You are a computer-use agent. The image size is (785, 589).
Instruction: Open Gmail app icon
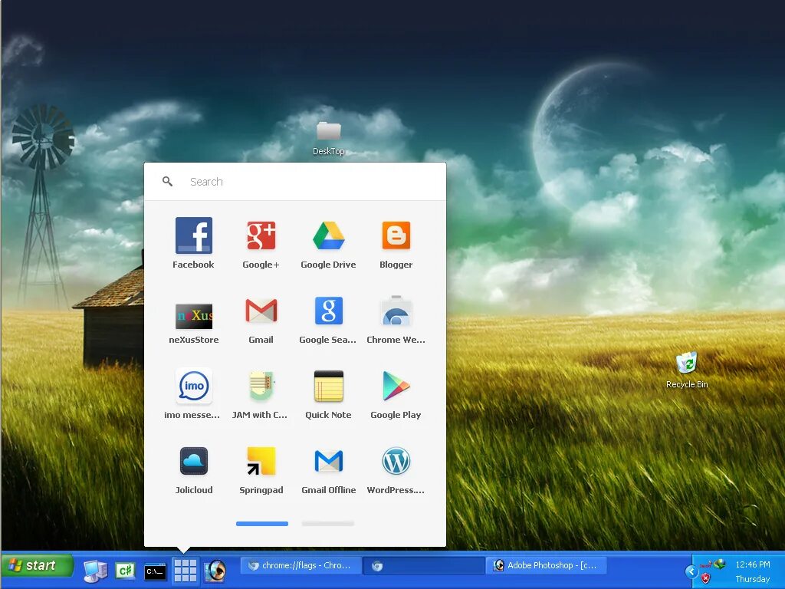click(x=261, y=311)
